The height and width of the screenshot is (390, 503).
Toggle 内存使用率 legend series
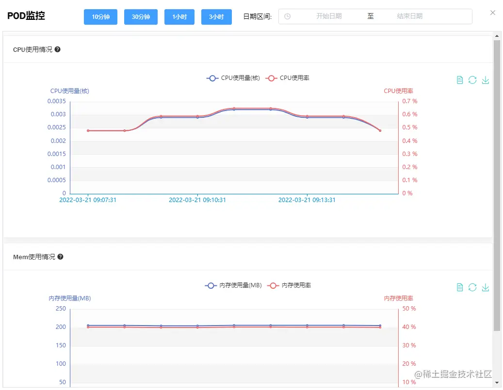(x=290, y=285)
